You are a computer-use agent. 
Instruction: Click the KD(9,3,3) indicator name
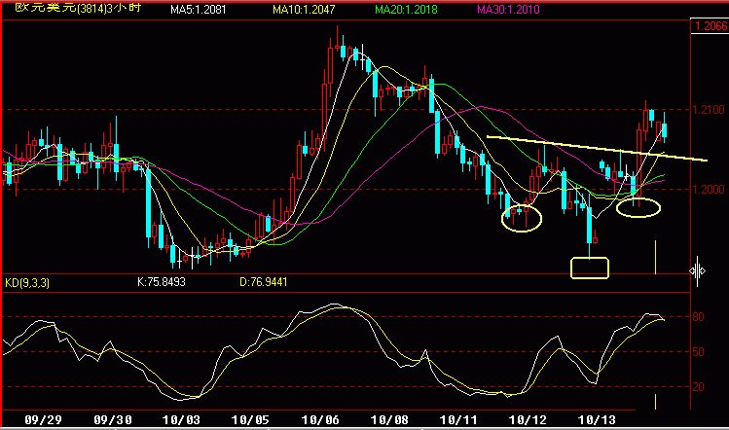[x=27, y=283]
